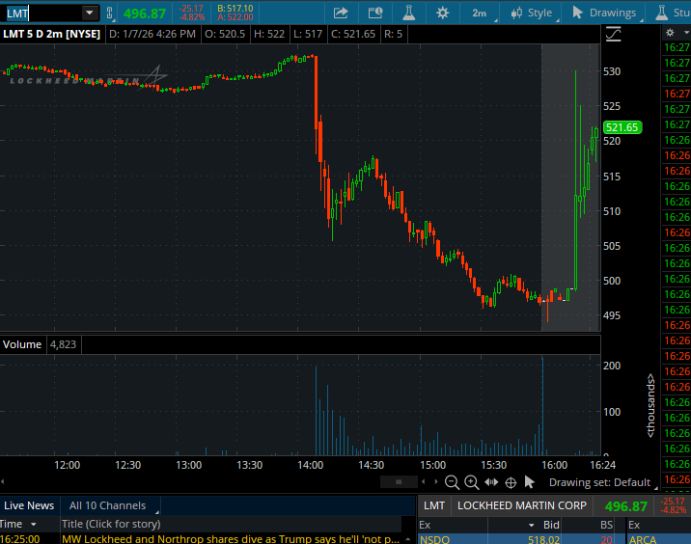The width and height of the screenshot is (691, 544).
Task: Click the A: 522.00 ask quote
Action: pos(235,17)
